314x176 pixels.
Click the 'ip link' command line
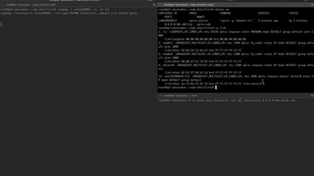192,28
